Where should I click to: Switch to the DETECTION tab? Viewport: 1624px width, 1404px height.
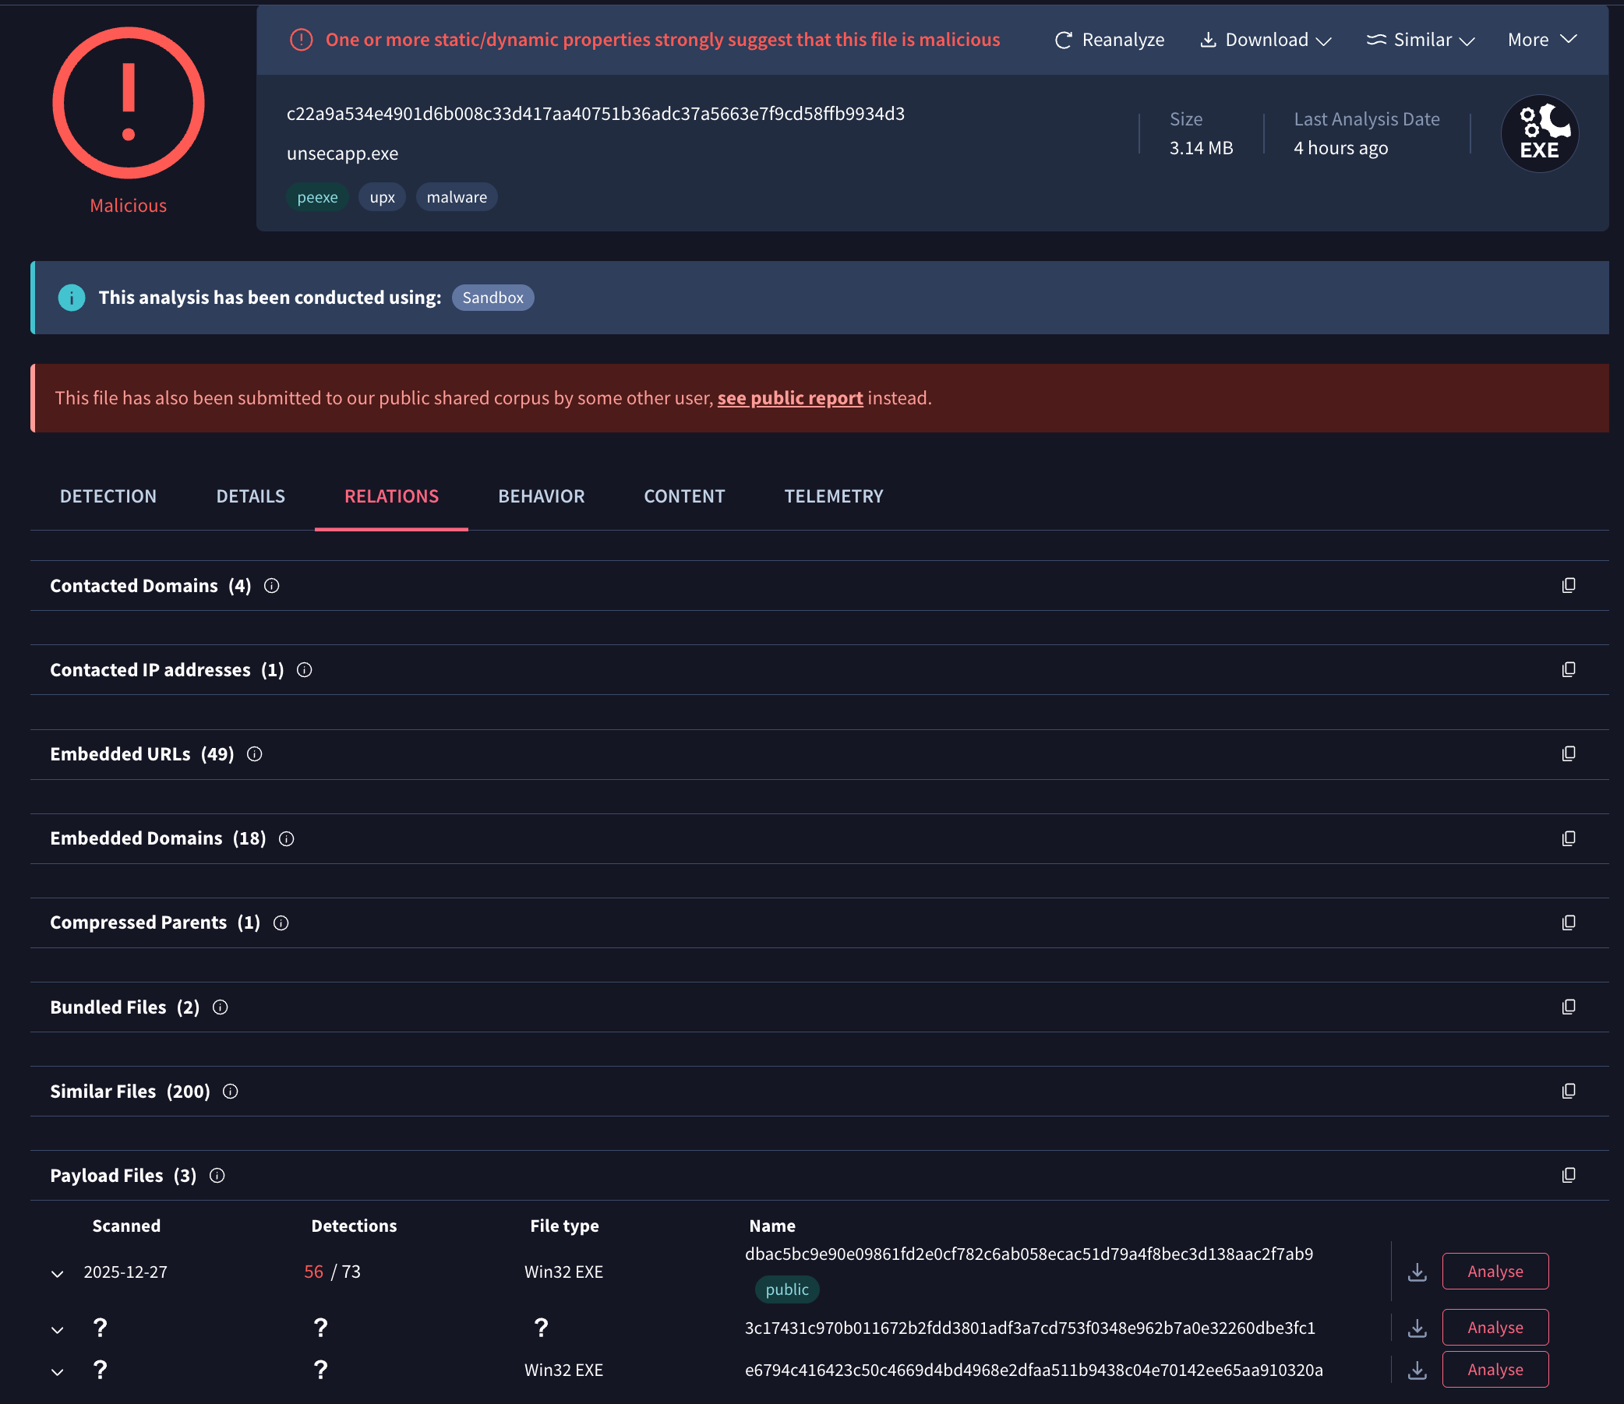108,496
